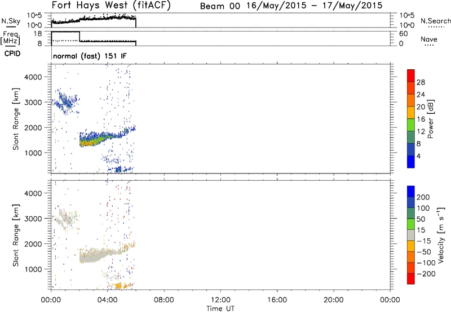
Task: Click the date range '16/May/2015 - 17/May/2015'
Action: (x=315, y=6)
